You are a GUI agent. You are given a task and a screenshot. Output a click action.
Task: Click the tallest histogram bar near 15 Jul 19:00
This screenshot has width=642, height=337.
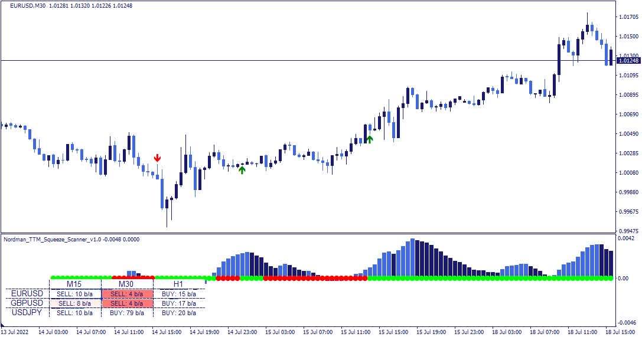[x=413, y=257]
